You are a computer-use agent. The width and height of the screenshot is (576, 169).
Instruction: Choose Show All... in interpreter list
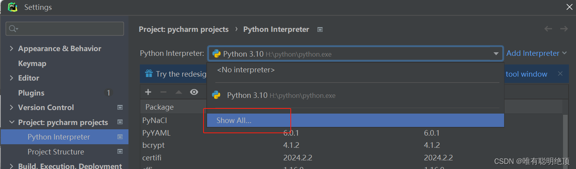pyautogui.click(x=356, y=121)
